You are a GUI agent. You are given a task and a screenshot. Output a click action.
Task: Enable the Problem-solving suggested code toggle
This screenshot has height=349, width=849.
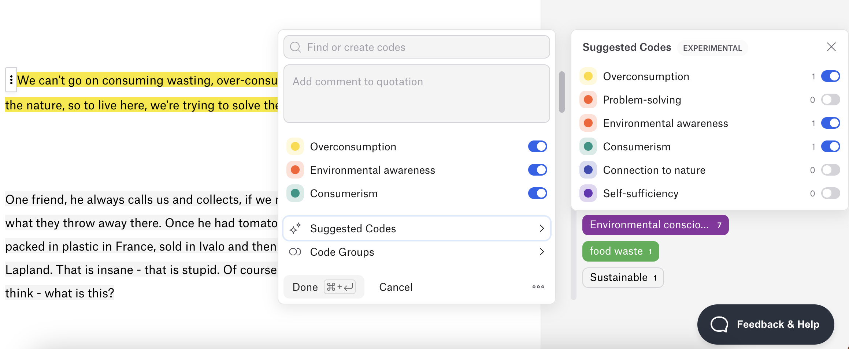(830, 100)
